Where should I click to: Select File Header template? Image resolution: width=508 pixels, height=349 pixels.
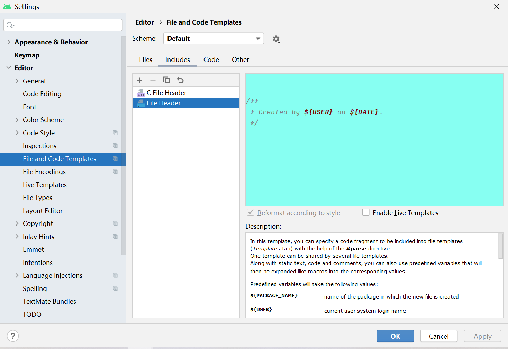[x=186, y=103]
